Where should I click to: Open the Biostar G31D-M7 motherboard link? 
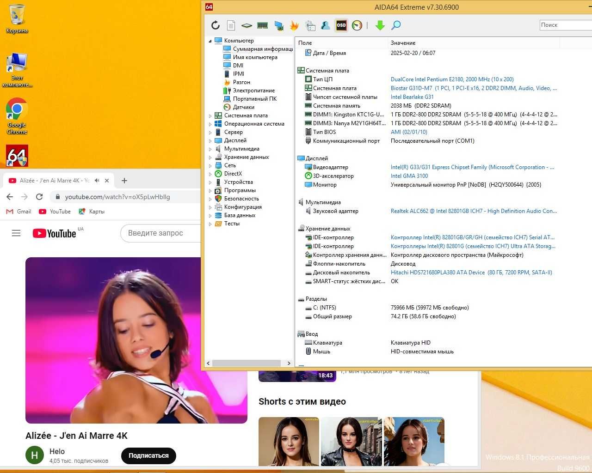pos(474,88)
